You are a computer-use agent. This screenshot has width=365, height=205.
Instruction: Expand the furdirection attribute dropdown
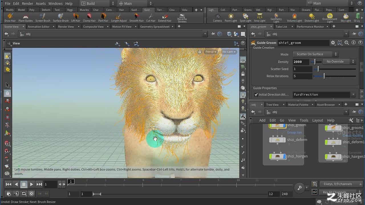click(353, 95)
